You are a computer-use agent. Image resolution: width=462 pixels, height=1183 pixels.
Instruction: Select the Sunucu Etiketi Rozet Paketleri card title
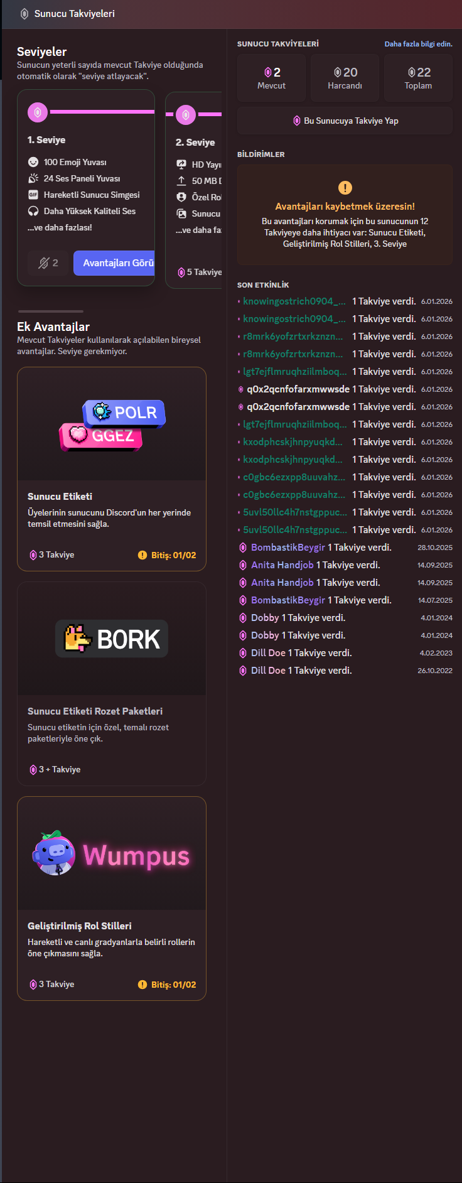(x=95, y=711)
